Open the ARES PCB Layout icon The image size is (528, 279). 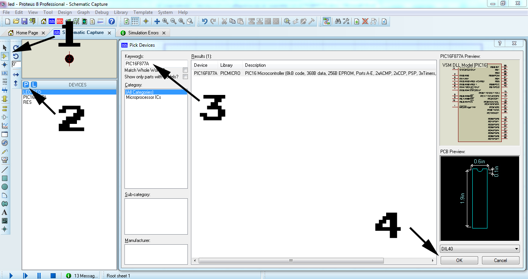[60, 21]
